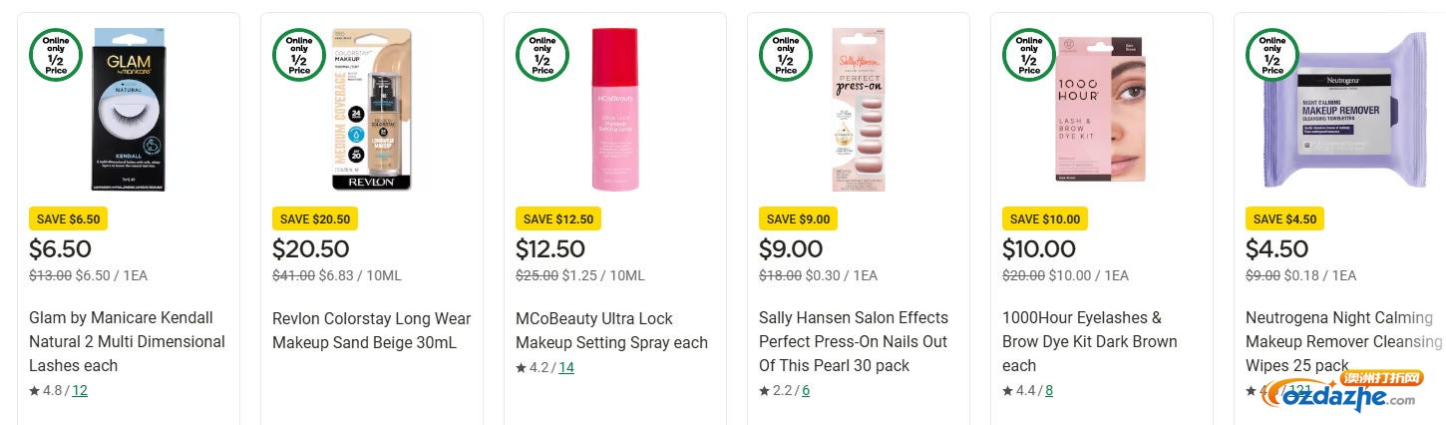Click the star rating icon for Glam lashes
The height and width of the screenshot is (425, 1446).
35,391
